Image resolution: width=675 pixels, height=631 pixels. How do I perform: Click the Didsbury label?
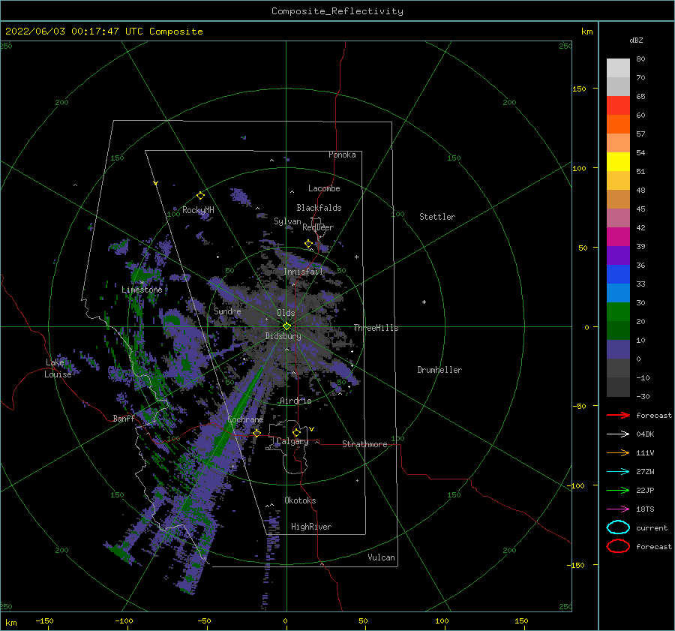(x=283, y=336)
